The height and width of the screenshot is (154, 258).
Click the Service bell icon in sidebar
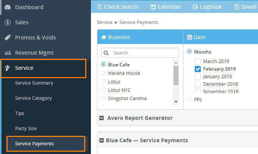click(x=7, y=68)
